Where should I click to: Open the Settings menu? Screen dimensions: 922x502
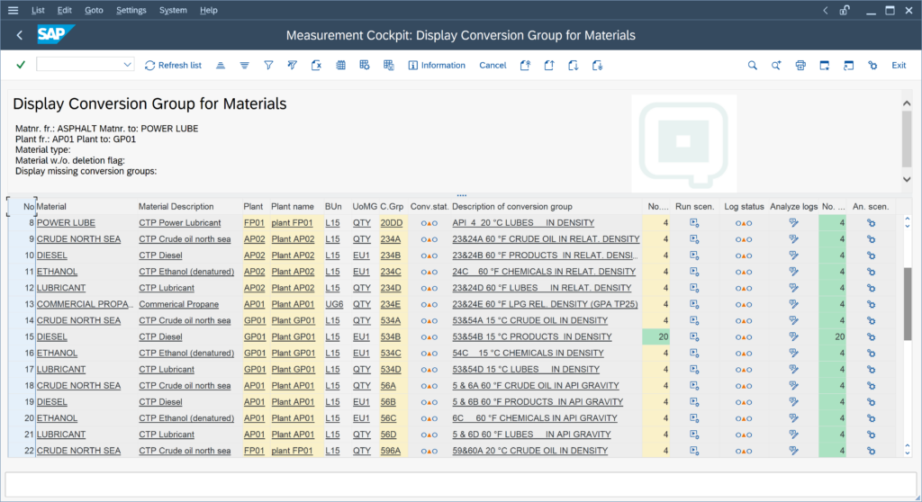pyautogui.click(x=131, y=10)
